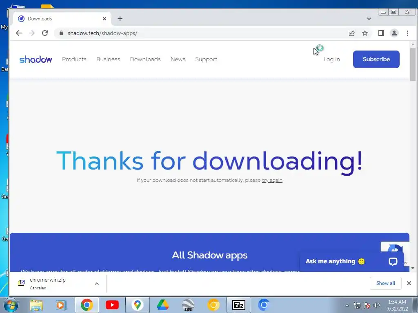Open Windows Explorer from taskbar

pyautogui.click(x=36, y=305)
